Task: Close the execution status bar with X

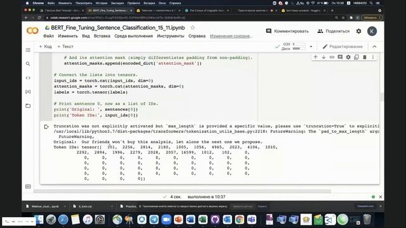Action: point(381,197)
